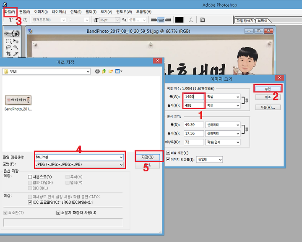The width and height of the screenshot is (302, 242).
Task: Switch to the 브러쉬 tab
Action: click(x=262, y=21)
